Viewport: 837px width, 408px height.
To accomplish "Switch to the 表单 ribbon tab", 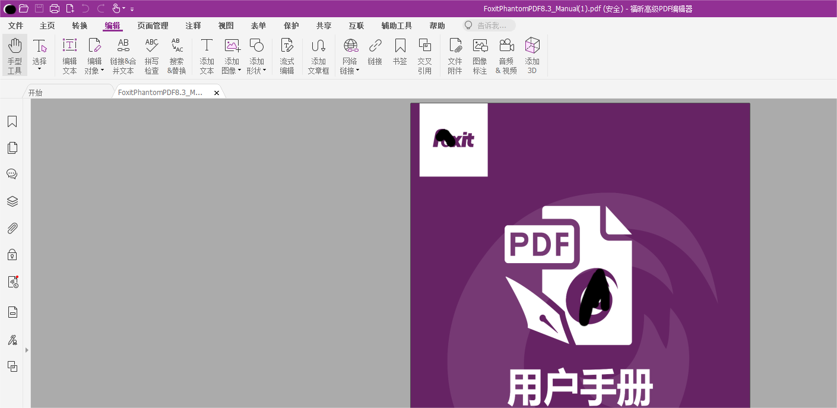I will click(258, 26).
